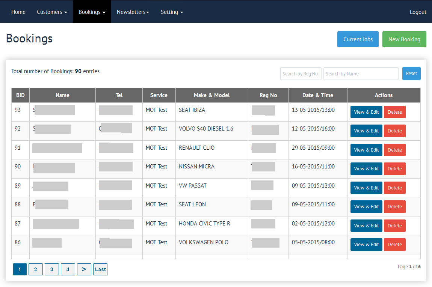Click the Logout link
The width and height of the screenshot is (432, 287).
[x=418, y=12]
